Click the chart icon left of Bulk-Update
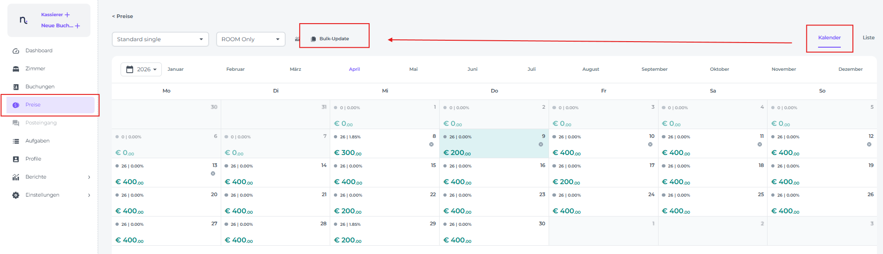883x254 pixels. tap(297, 39)
